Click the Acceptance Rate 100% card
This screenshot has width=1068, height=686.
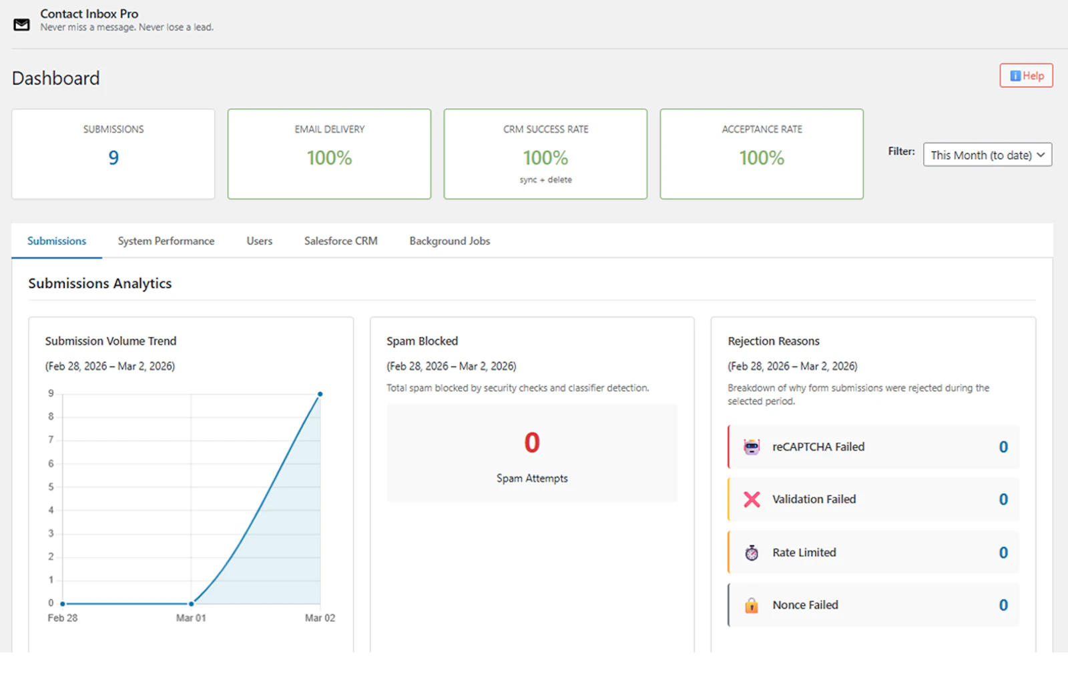pos(762,154)
